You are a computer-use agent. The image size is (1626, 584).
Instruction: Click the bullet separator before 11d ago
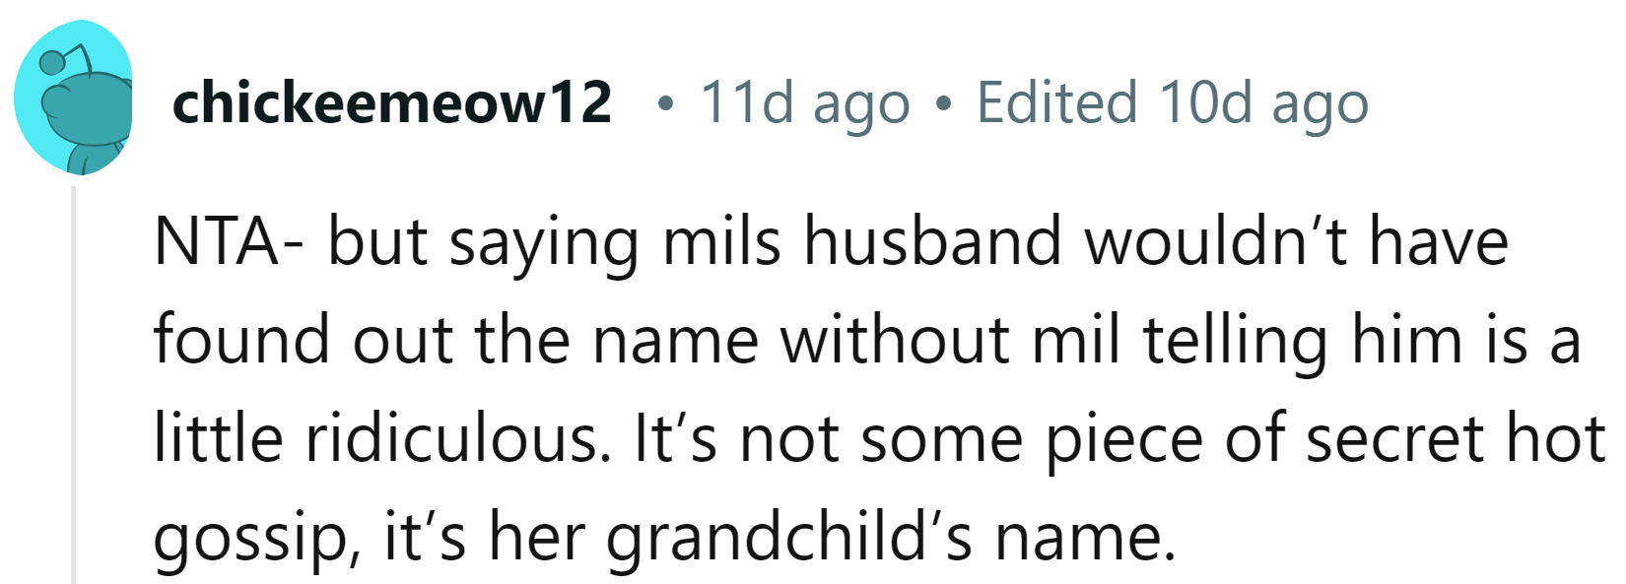point(668,103)
